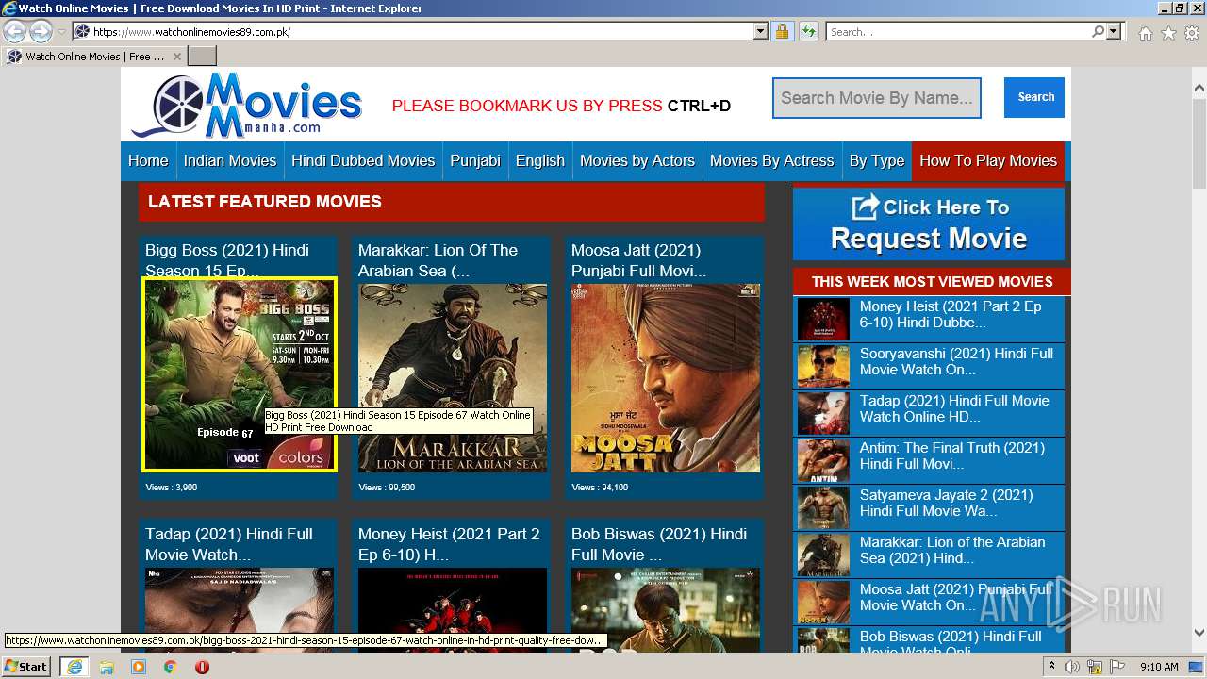This screenshot has width=1207, height=679.
Task: Click Marakkar: Lion Of The Arabian Sea title
Action: pos(438,260)
